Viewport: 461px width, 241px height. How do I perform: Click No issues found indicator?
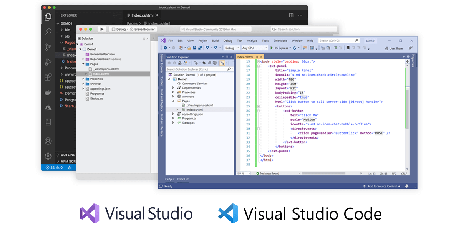(268, 173)
